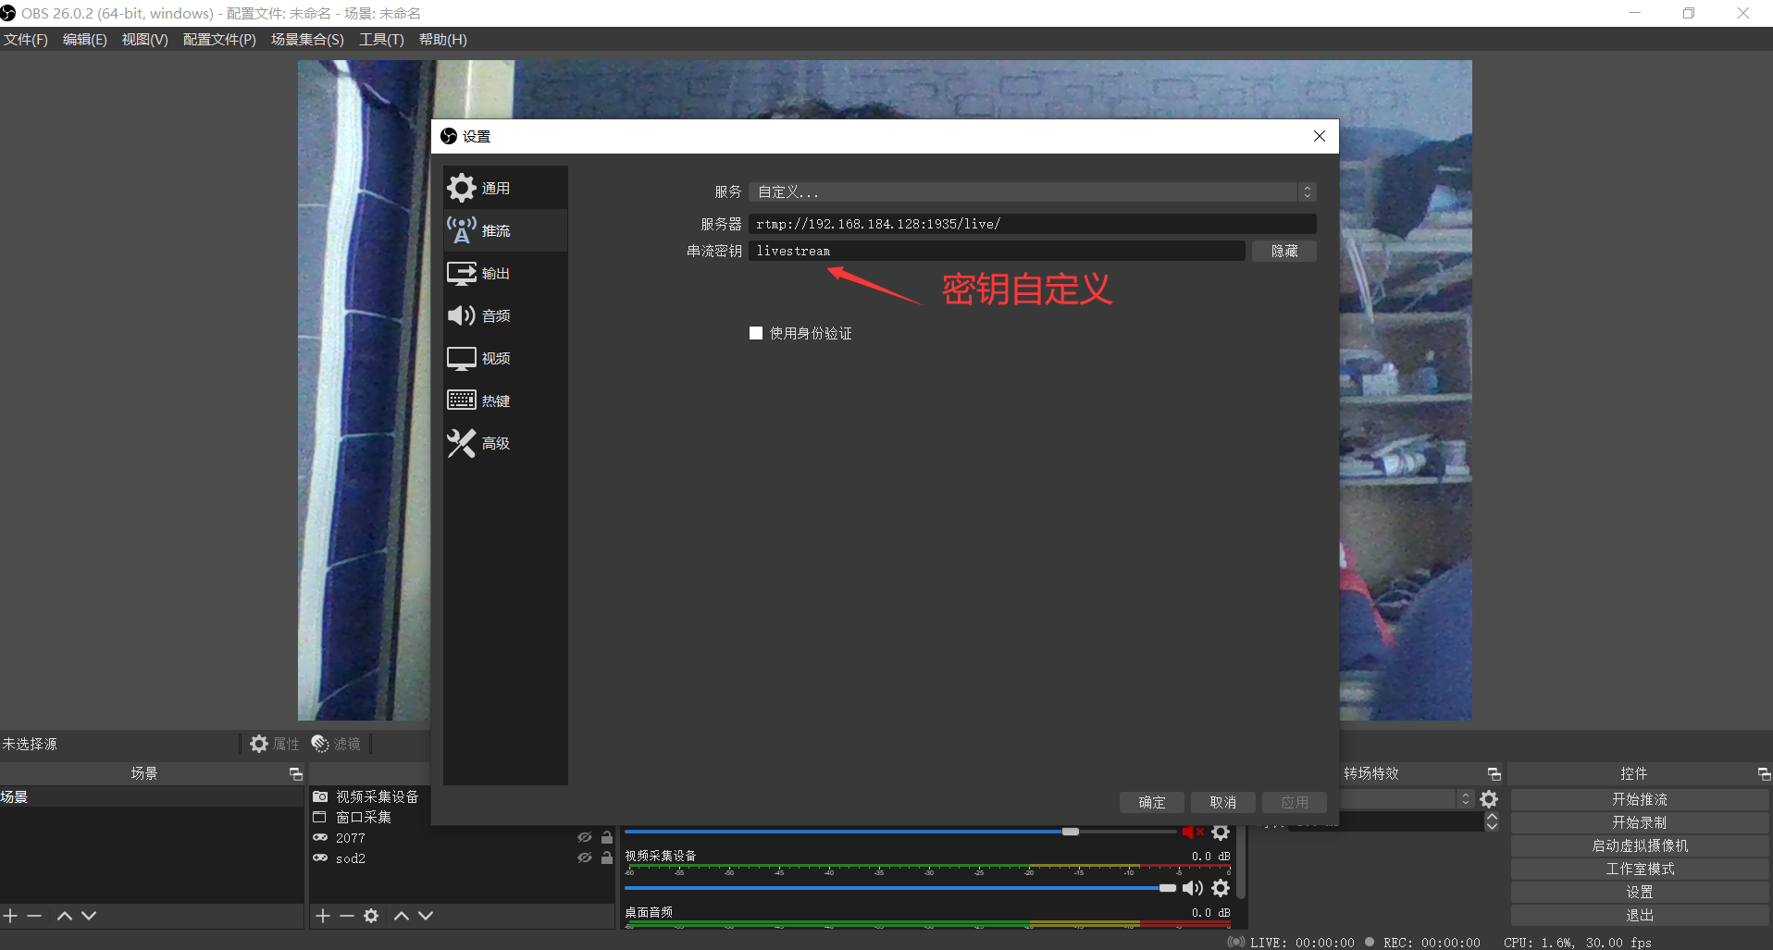Click the up stepper arrow below 转场特效 panel
1773x950 pixels.
pos(1491,817)
